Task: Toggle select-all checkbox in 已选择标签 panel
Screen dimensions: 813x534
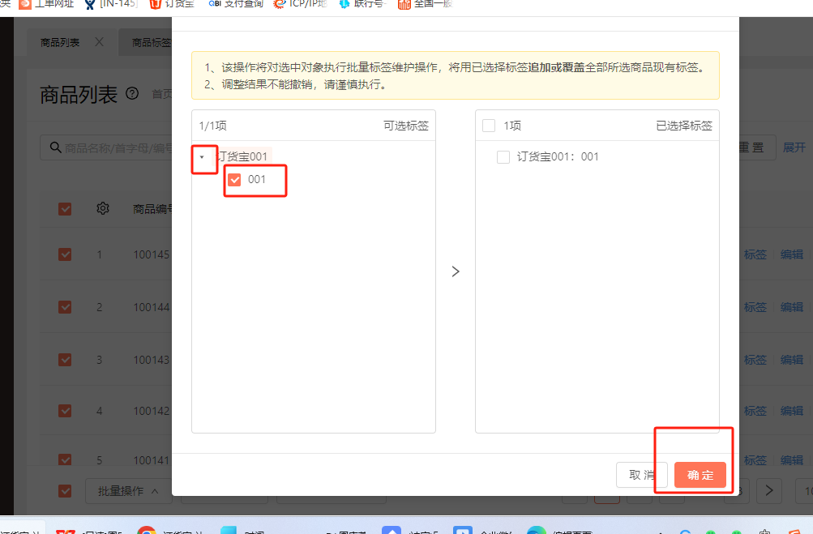Action: (x=489, y=126)
